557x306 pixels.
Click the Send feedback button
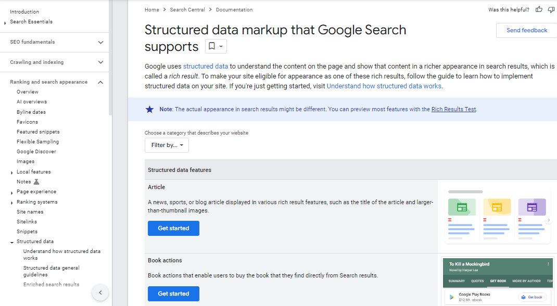526,30
